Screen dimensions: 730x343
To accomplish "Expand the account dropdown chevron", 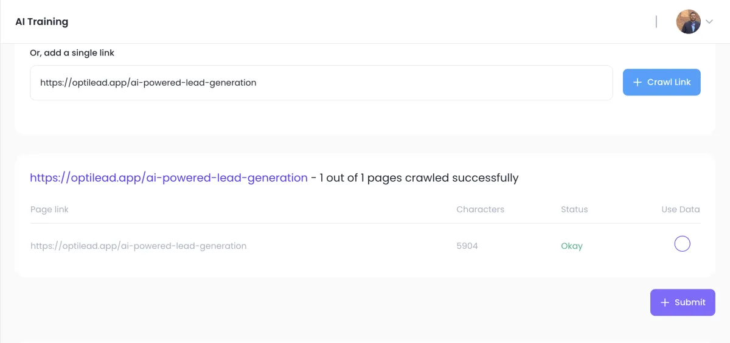I will point(709,22).
